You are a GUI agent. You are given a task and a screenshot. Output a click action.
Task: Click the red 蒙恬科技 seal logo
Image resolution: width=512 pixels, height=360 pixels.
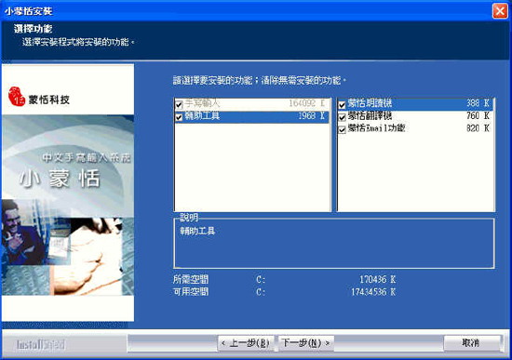[x=17, y=97]
